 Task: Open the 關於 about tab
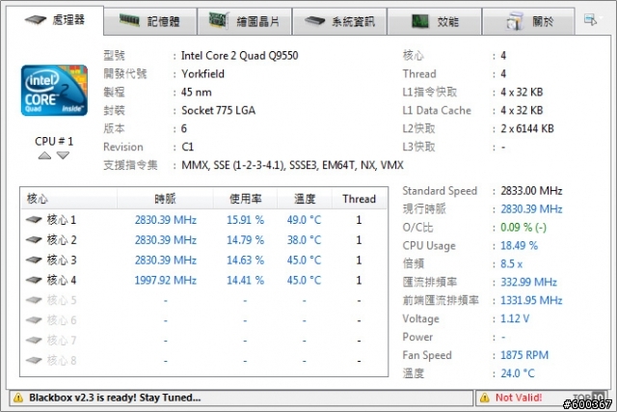click(528, 21)
